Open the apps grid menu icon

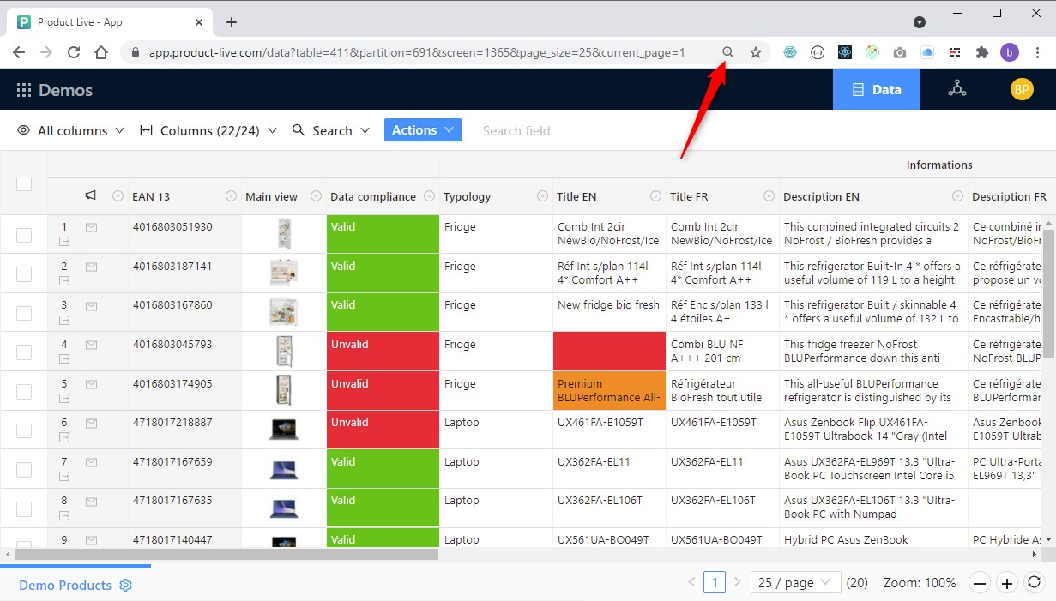tap(24, 90)
